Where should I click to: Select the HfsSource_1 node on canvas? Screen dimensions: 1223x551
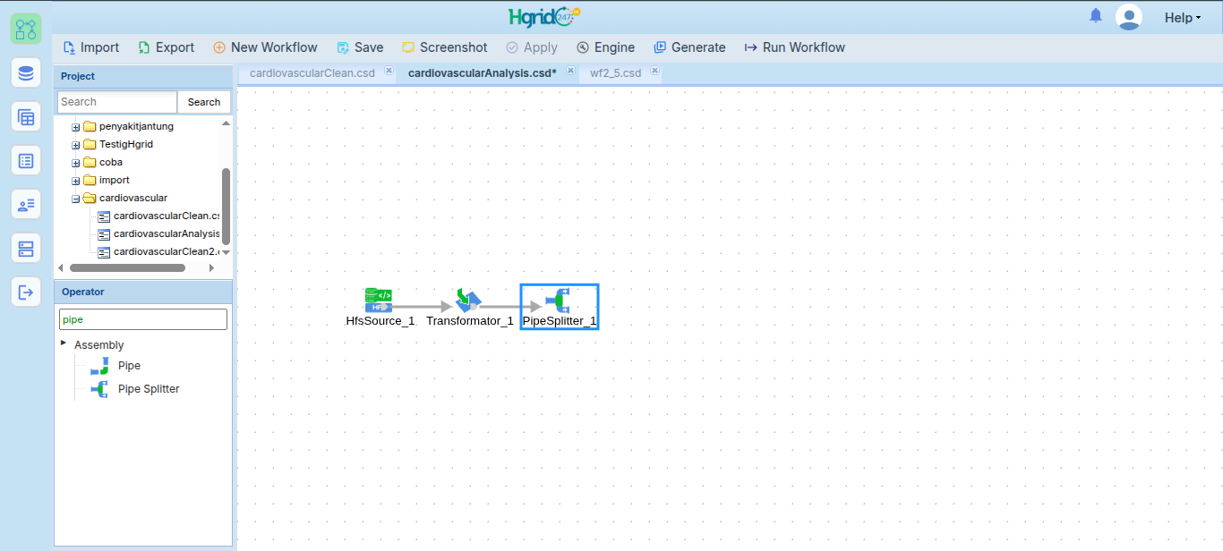[x=380, y=307]
